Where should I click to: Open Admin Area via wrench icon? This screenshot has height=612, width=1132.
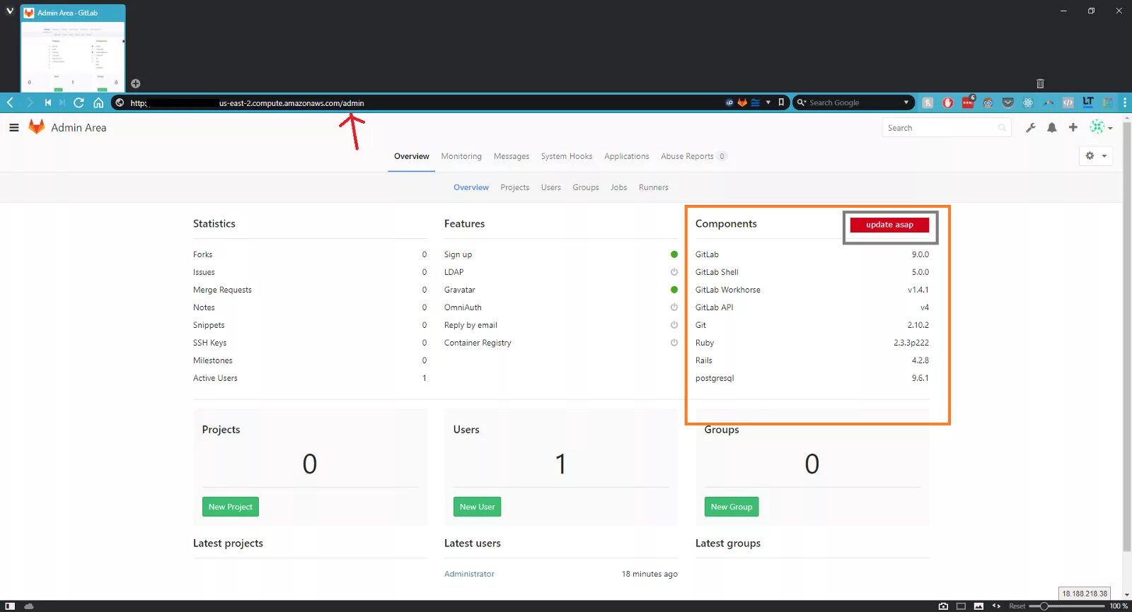point(1031,128)
